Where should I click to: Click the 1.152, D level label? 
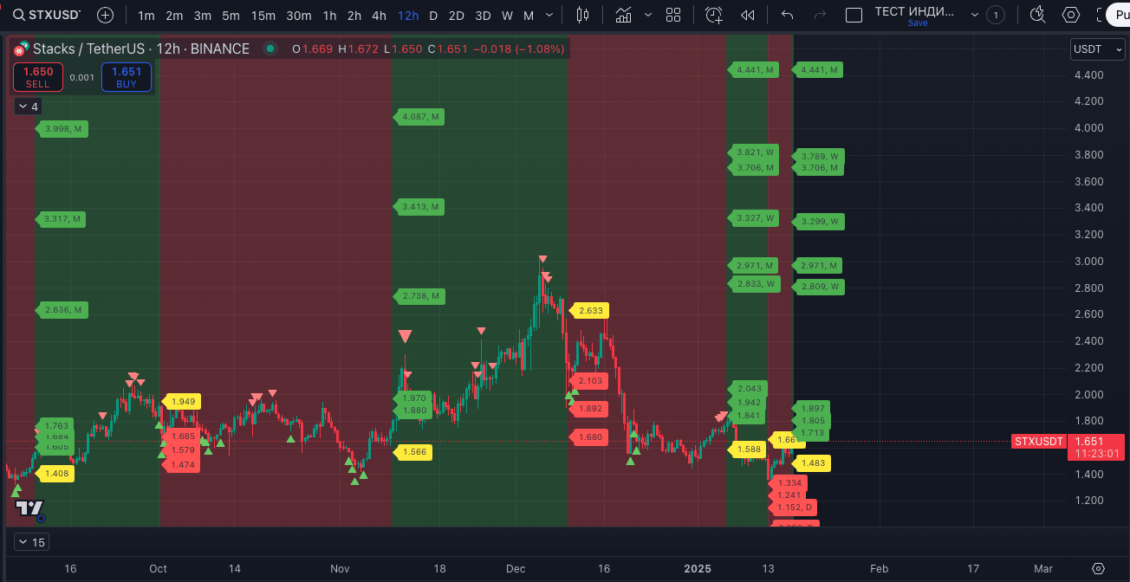pyautogui.click(x=794, y=508)
